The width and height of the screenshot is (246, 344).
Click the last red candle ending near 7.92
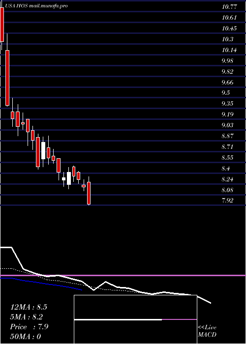click(x=89, y=193)
